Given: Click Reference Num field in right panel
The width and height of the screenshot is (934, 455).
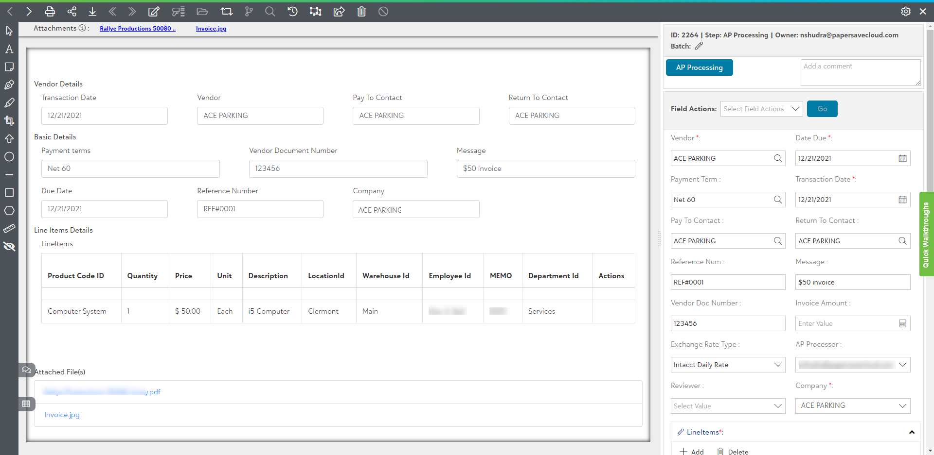Looking at the screenshot, I should click(728, 282).
